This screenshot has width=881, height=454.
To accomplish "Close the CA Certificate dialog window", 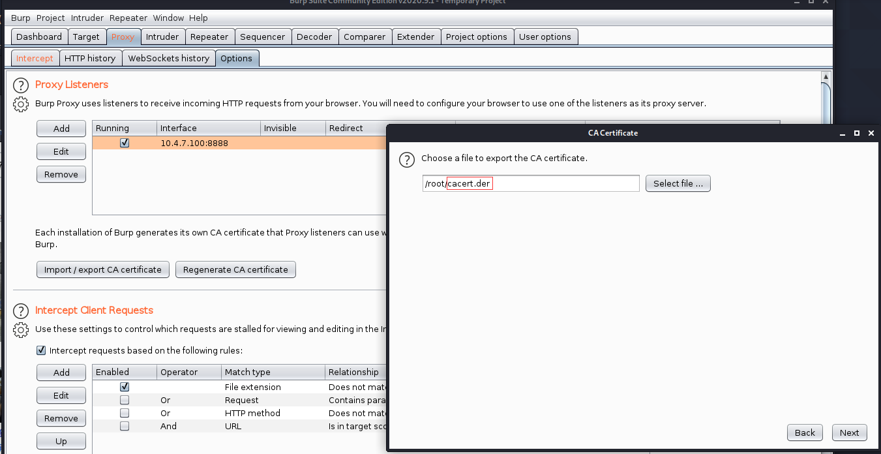I will click(x=872, y=132).
